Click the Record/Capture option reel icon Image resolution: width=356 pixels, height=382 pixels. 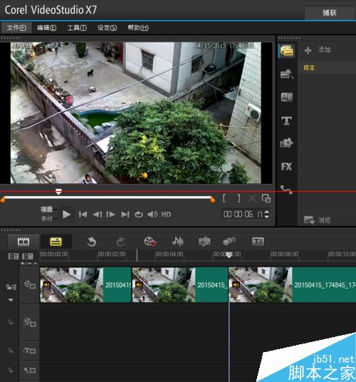[150, 242]
